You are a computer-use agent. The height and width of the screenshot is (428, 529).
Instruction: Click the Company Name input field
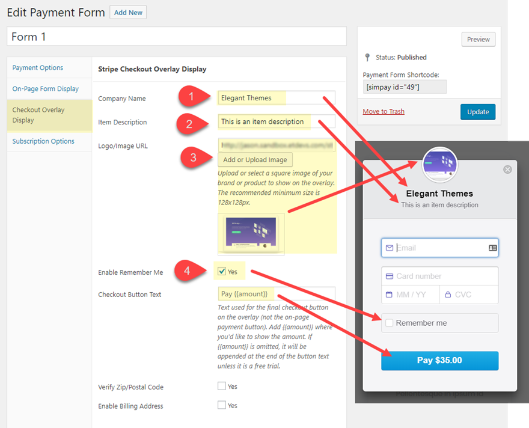pos(277,98)
